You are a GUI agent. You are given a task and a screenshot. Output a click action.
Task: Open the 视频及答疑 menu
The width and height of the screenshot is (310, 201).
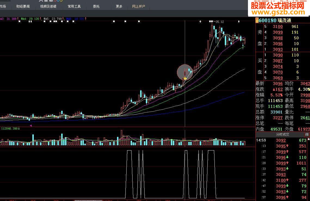click(x=48, y=7)
